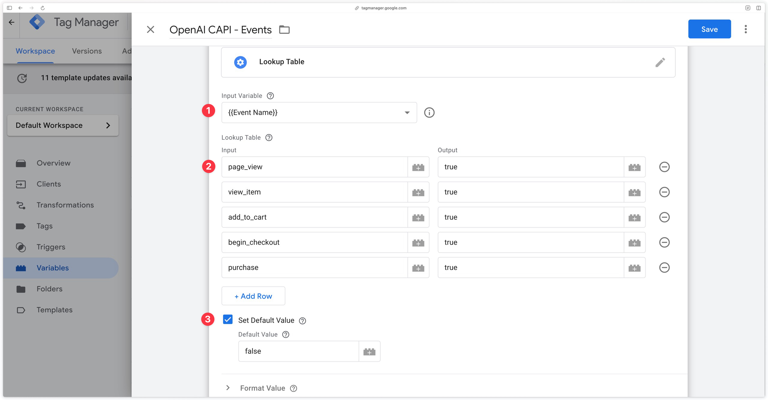Click tagmanager.google.com address bar
Viewport: 768px width, 400px height.
380,8
